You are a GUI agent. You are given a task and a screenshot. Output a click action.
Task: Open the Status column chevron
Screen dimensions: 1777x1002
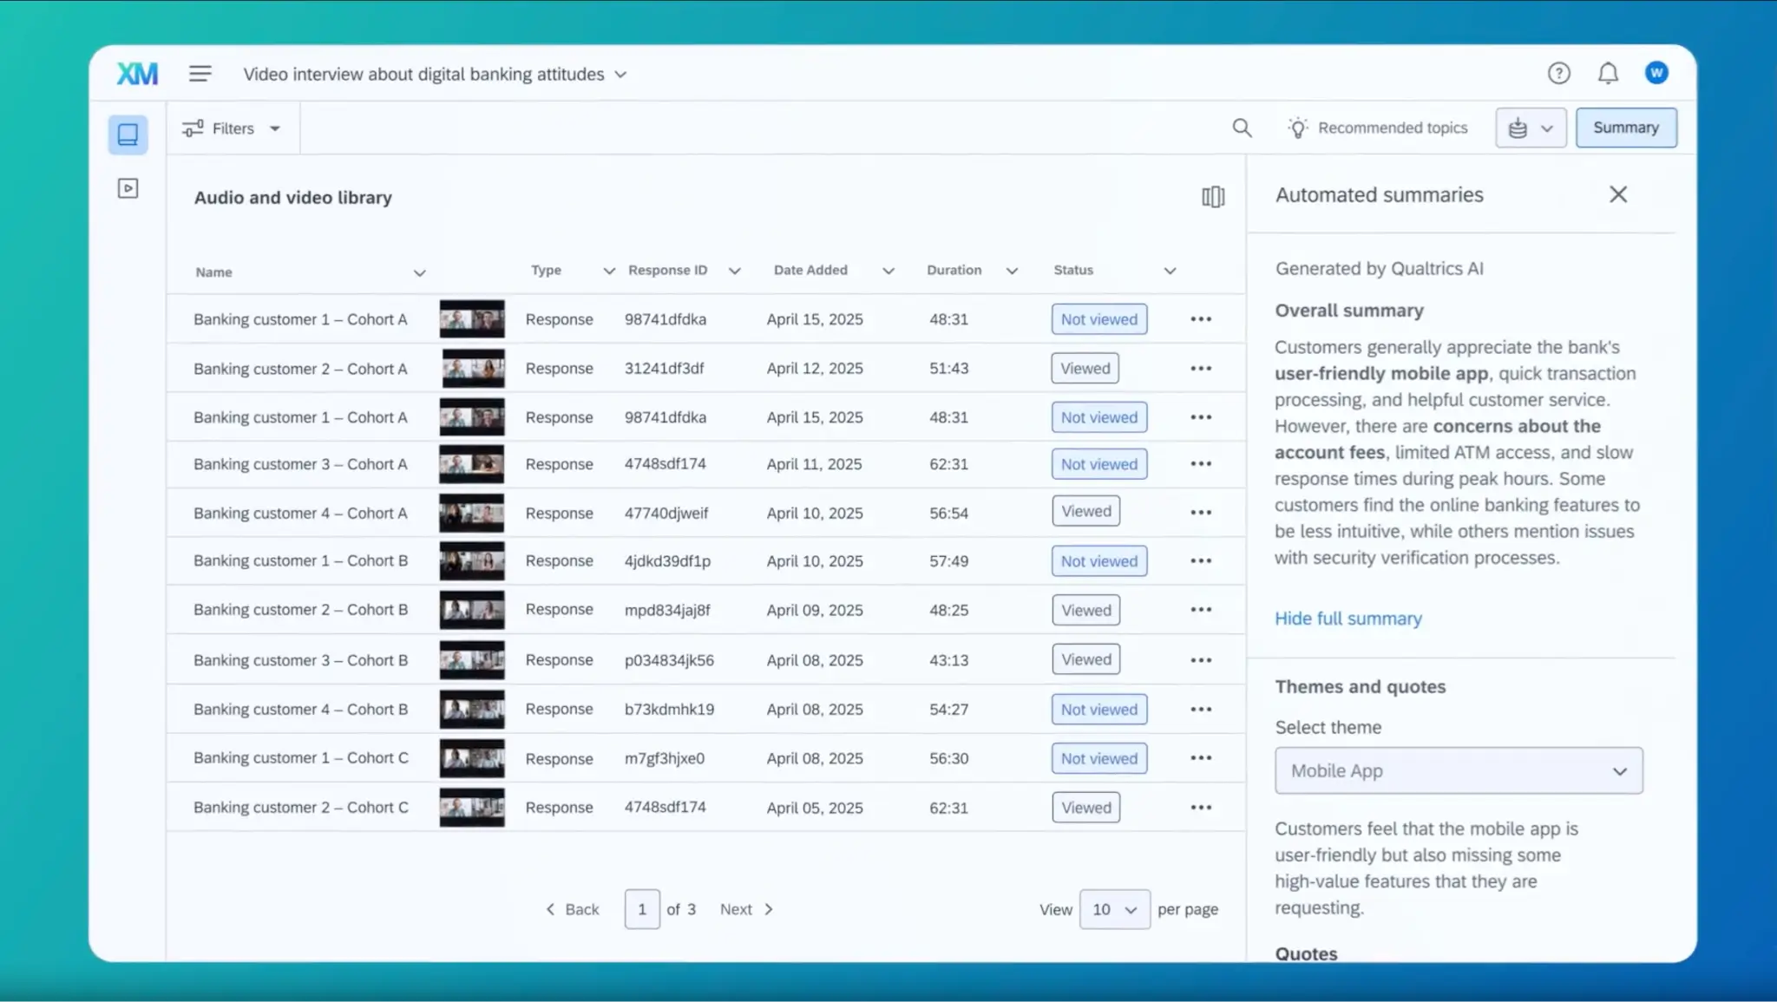click(1170, 272)
